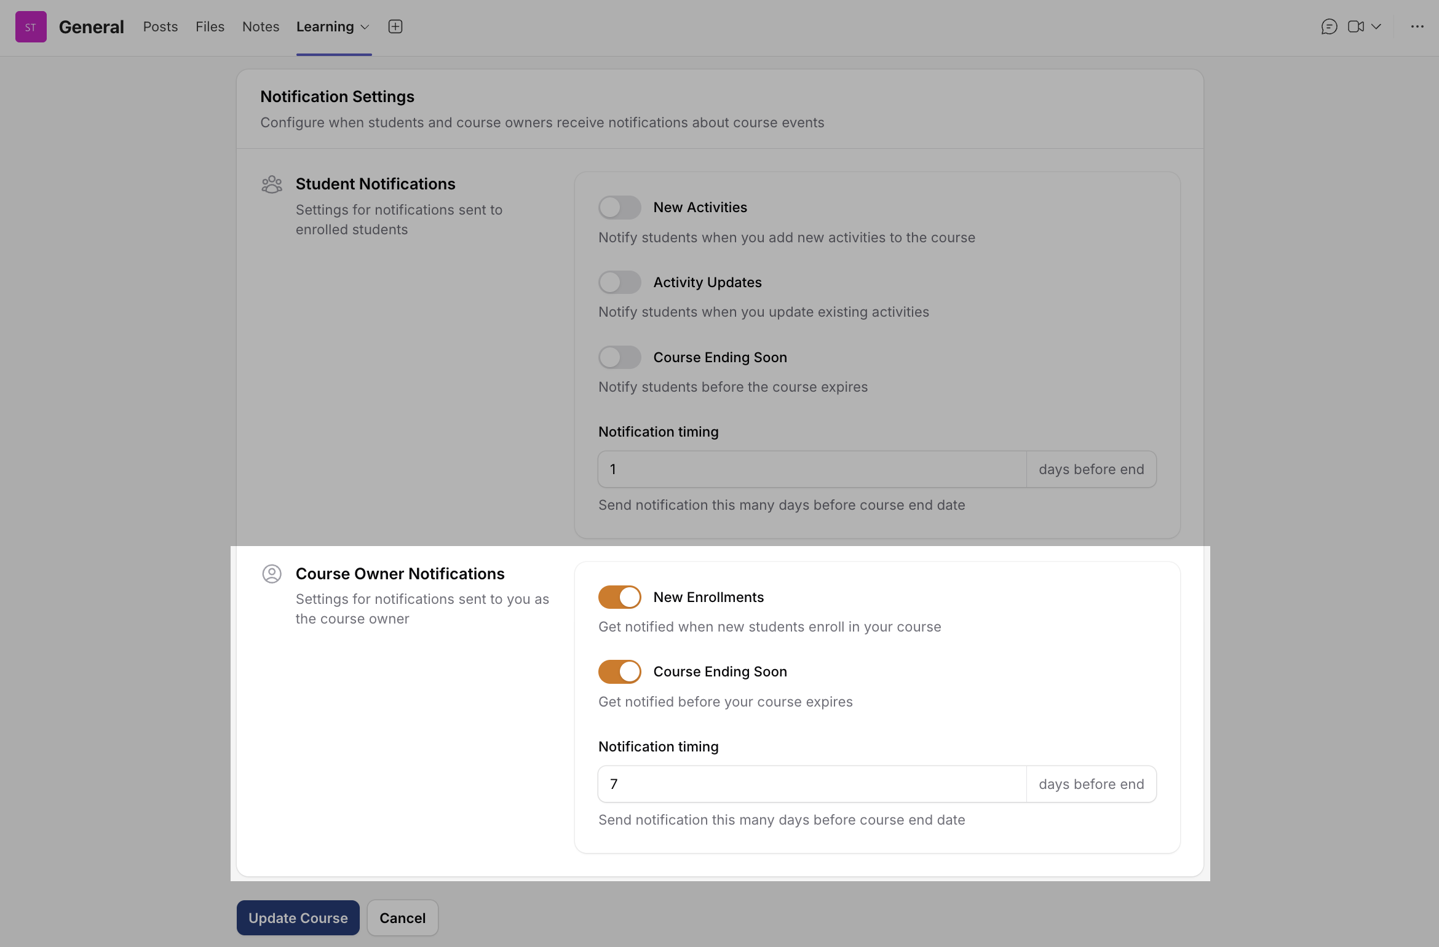This screenshot has width=1439, height=947.
Task: Disable New Enrollments notifications
Action: point(619,597)
